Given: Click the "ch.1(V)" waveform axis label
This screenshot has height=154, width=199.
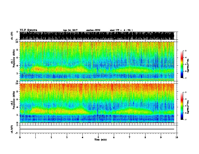Looking at the screenshot, I should coord(12,36).
